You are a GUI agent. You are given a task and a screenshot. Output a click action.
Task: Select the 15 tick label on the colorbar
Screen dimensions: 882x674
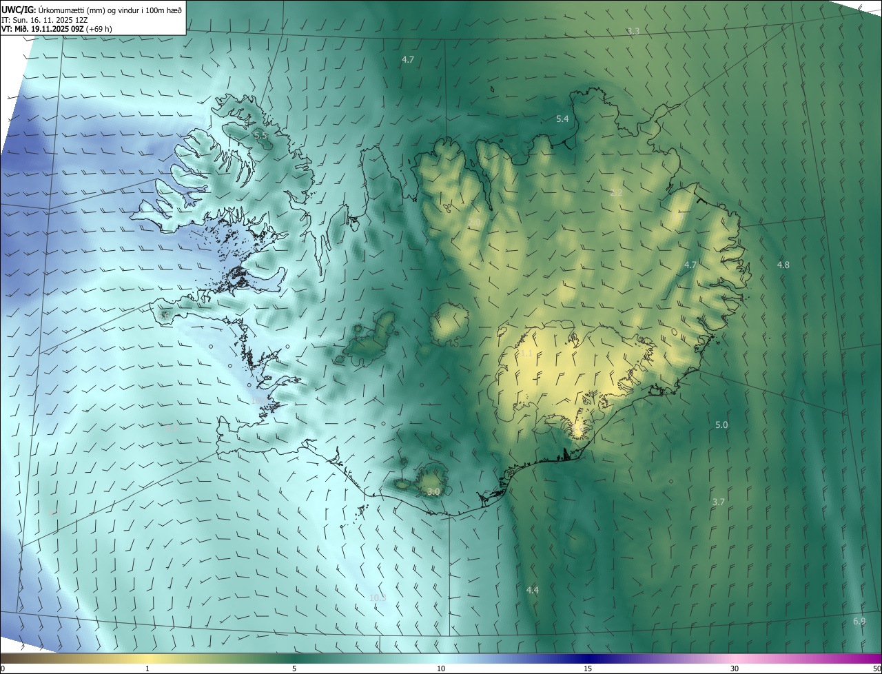tap(588, 668)
